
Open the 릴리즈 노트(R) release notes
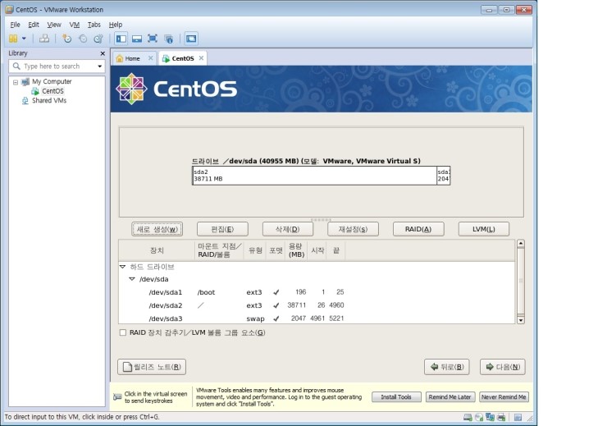(x=152, y=367)
